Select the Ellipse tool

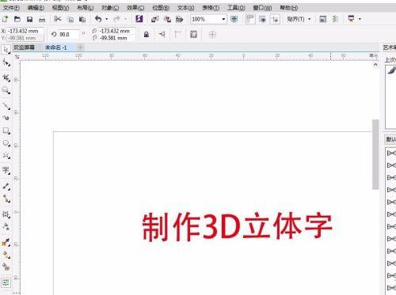[x=6, y=143]
